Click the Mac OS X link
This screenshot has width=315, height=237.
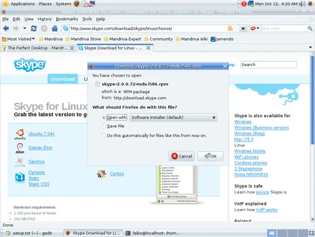[244, 139]
